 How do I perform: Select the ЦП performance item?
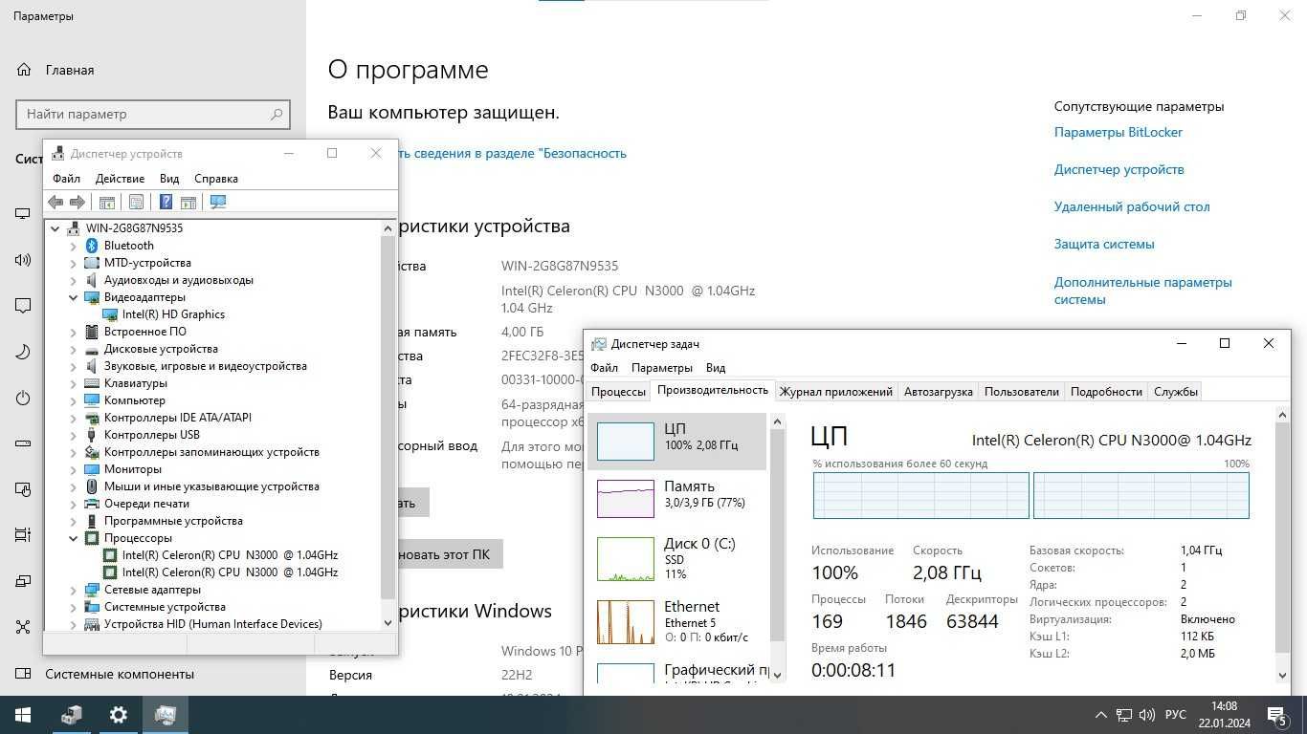[677, 441]
